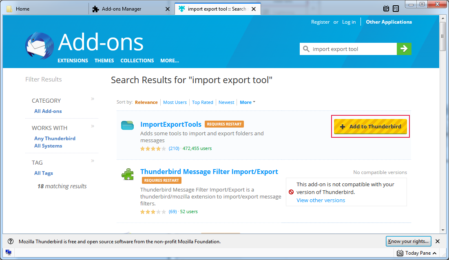449x260 pixels.
Task: Sort results by Newest
Action: [x=226, y=102]
